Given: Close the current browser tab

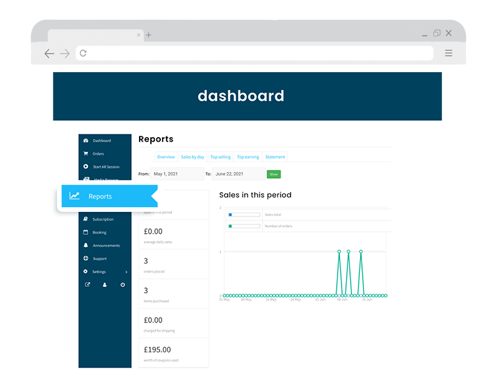Looking at the screenshot, I should pyautogui.click(x=138, y=35).
